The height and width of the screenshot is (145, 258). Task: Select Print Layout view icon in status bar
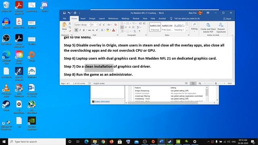click(193, 83)
